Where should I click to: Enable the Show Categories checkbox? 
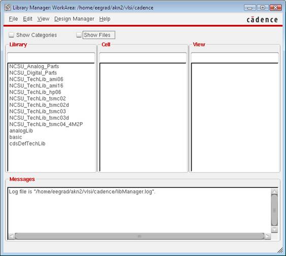[x=12, y=35]
